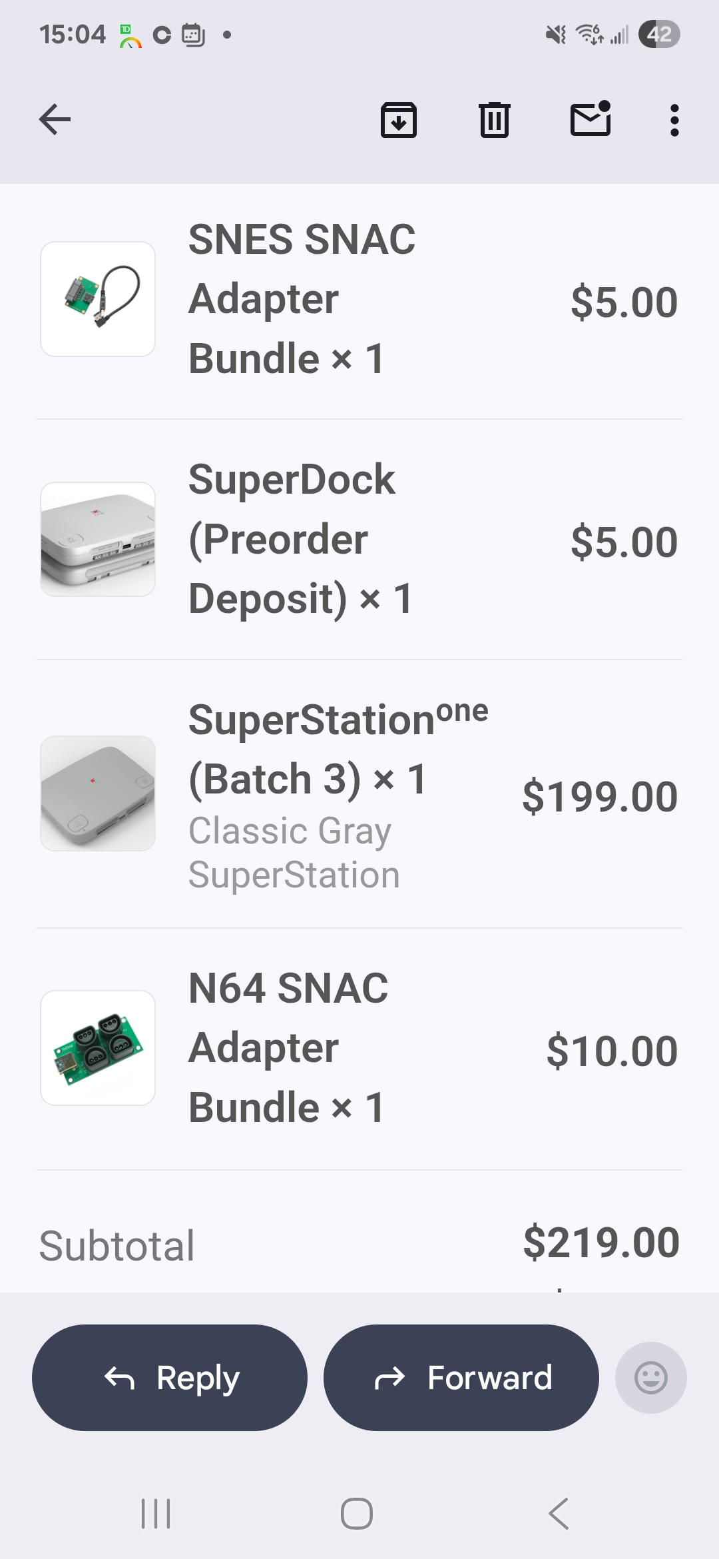Delete email with trash icon
719x1559 pixels.
click(494, 120)
